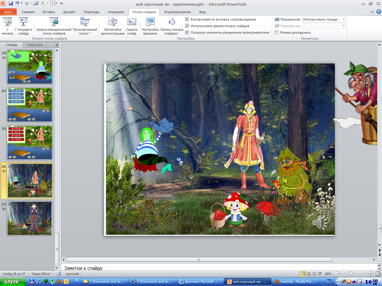This screenshot has width=382, height=286.
Task: Undo last action in Quick Access toolbar
Action: 17,3
